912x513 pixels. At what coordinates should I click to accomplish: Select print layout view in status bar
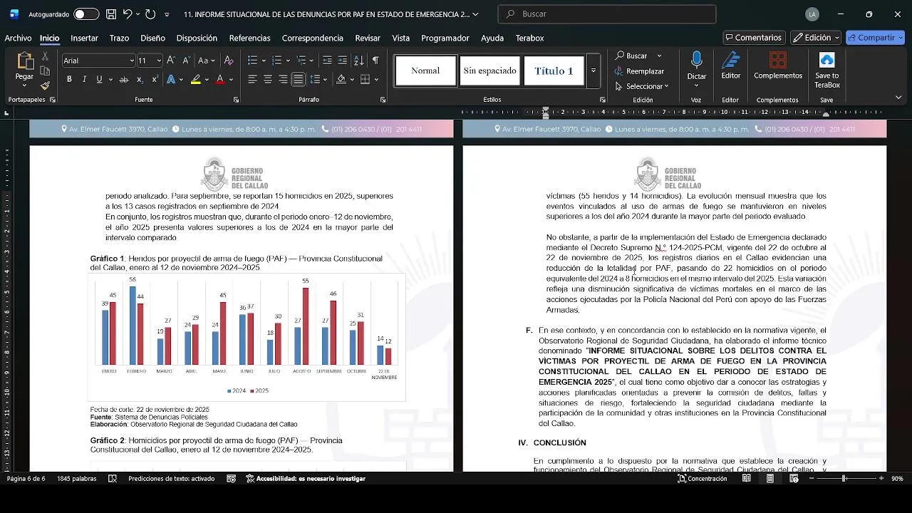pyautogui.click(x=770, y=479)
